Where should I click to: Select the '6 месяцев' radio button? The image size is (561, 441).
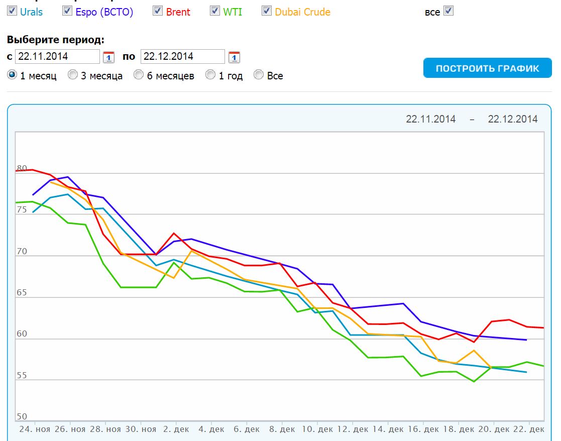[139, 75]
